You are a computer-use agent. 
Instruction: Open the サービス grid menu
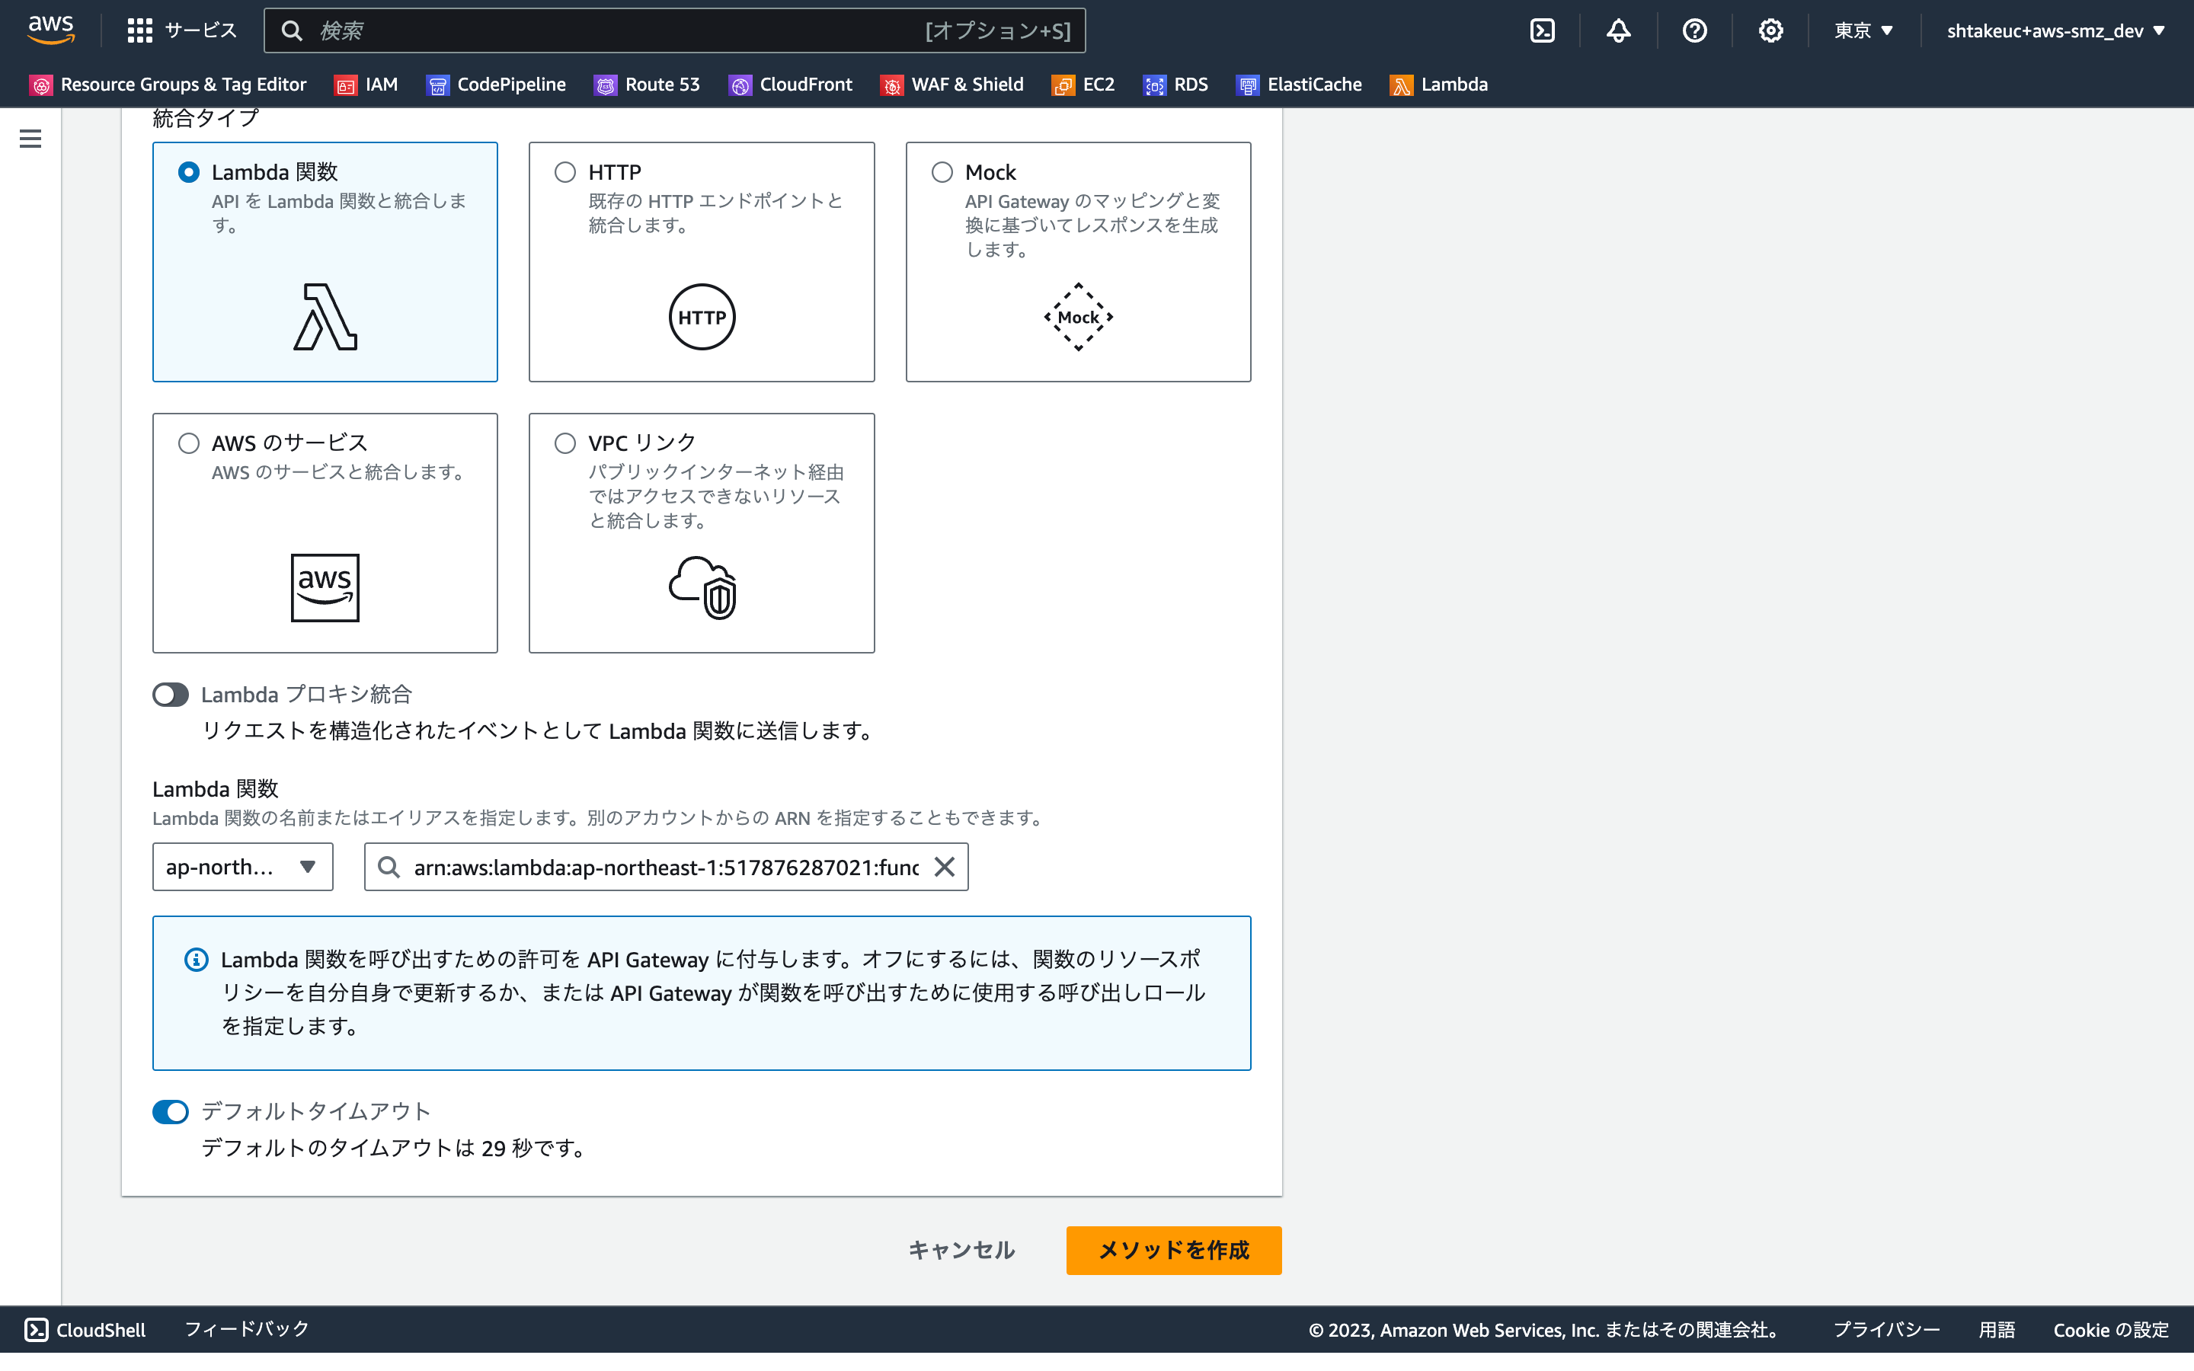click(181, 30)
